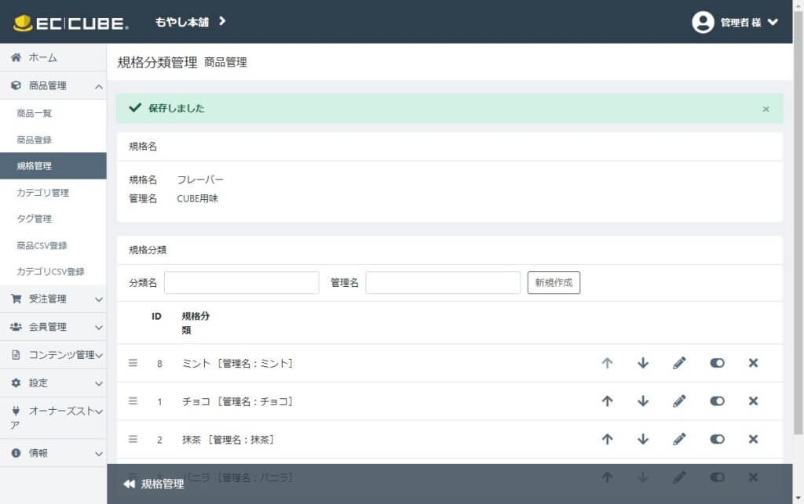Open the カテゴリ管理 menu item

coord(43,193)
